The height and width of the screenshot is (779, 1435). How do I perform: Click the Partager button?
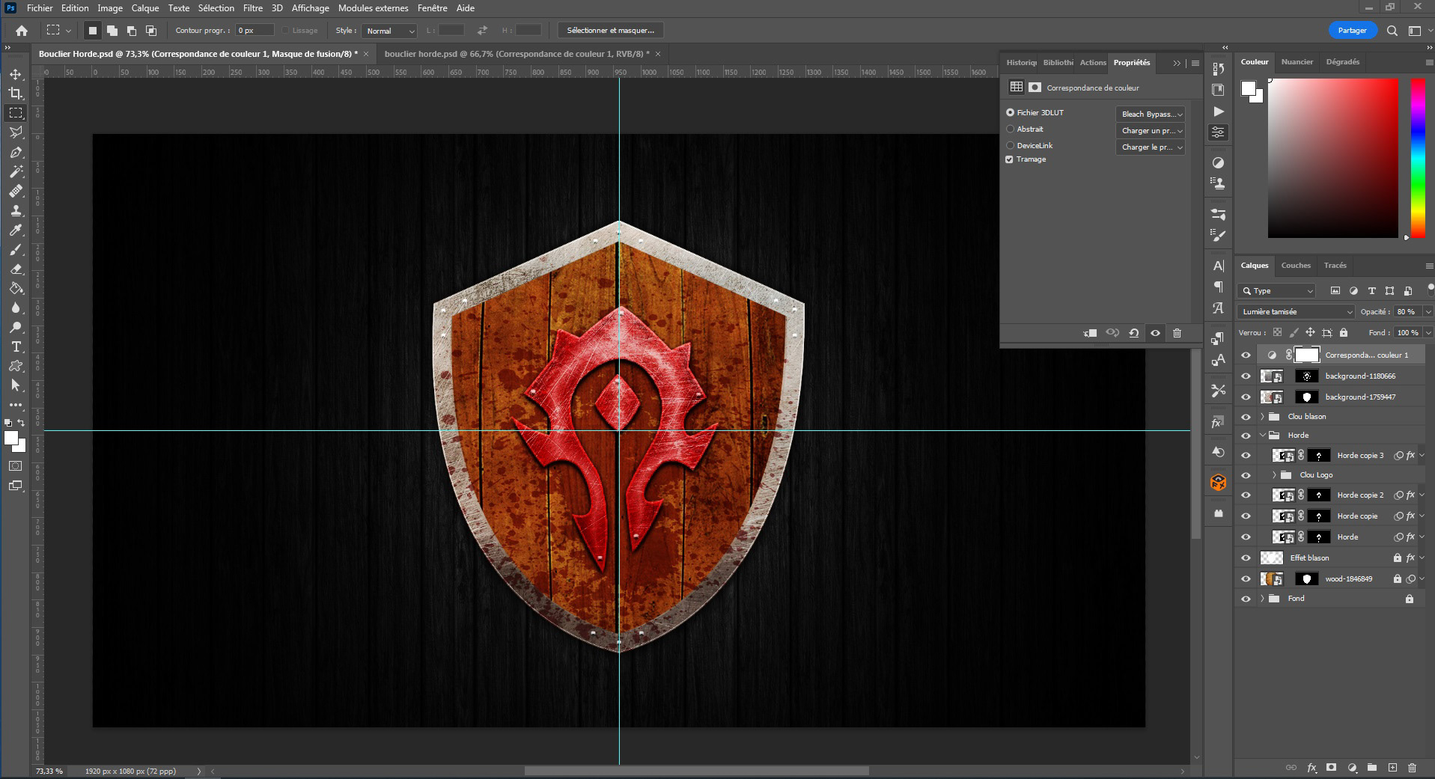1352,31
